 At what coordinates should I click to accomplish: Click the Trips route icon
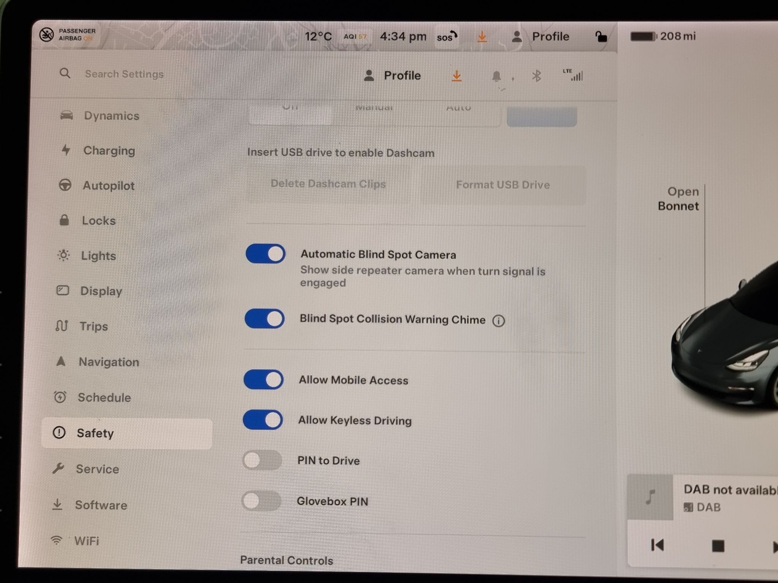click(x=62, y=326)
